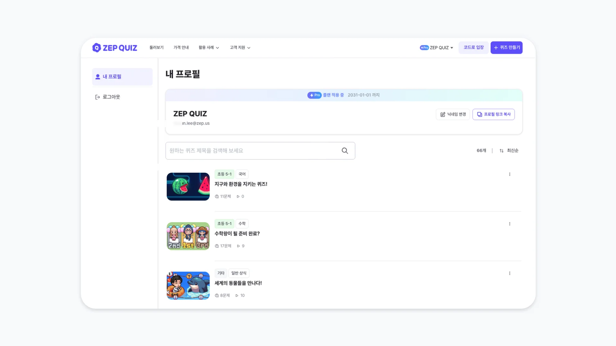The image size is (616, 346).
Task: Click the ZEP QUIZ logo icon
Action: point(97,48)
